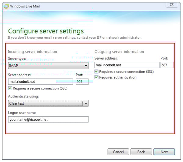This screenshot has height=162, width=183.
Task: Select the outgoing Port field showing 587
Action: tap(167, 65)
